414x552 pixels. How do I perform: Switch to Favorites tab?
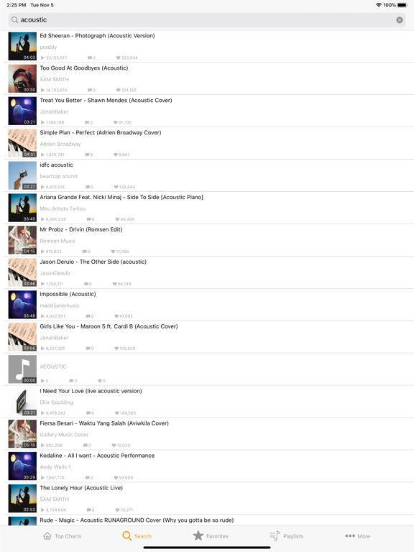[x=211, y=535]
